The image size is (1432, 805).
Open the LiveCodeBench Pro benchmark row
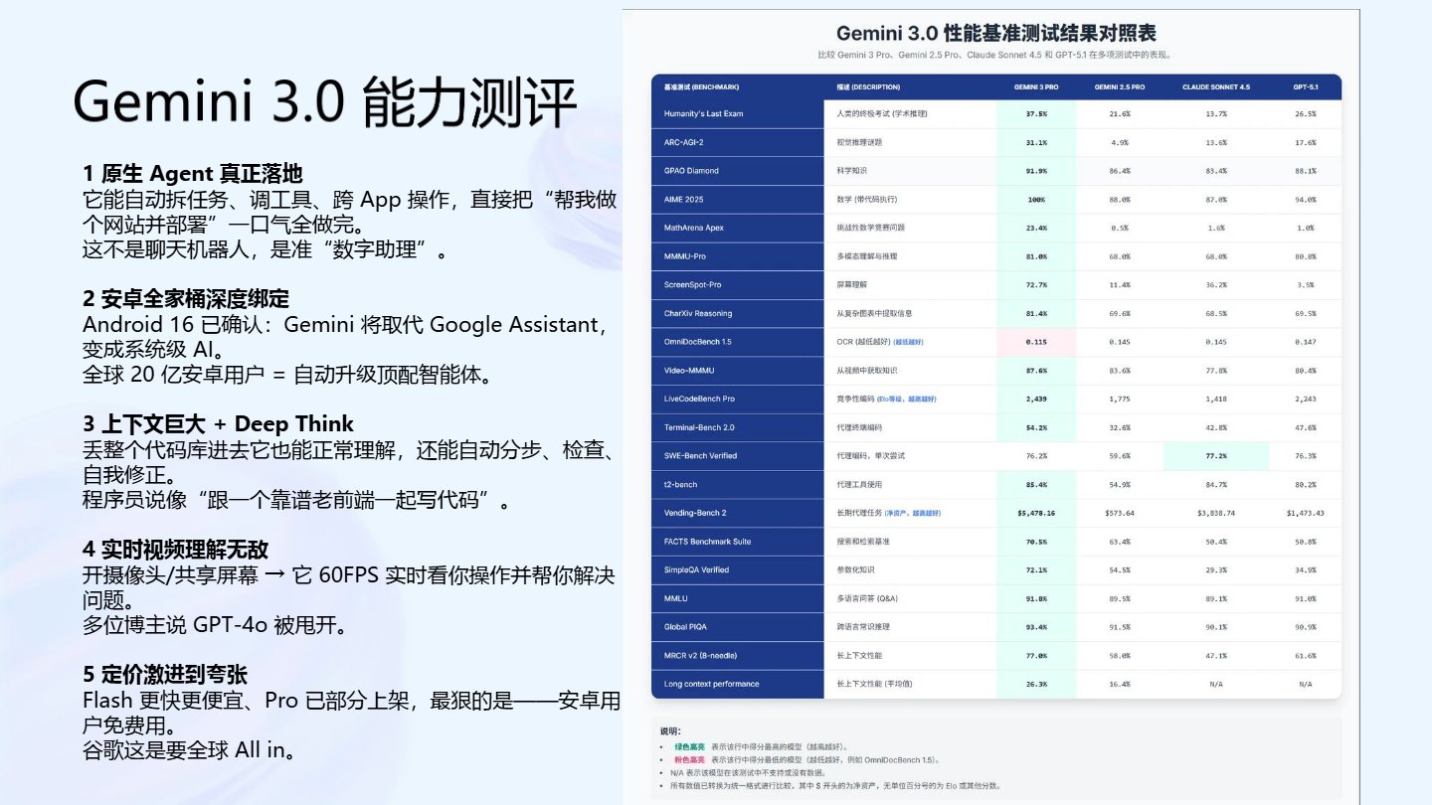tap(701, 399)
